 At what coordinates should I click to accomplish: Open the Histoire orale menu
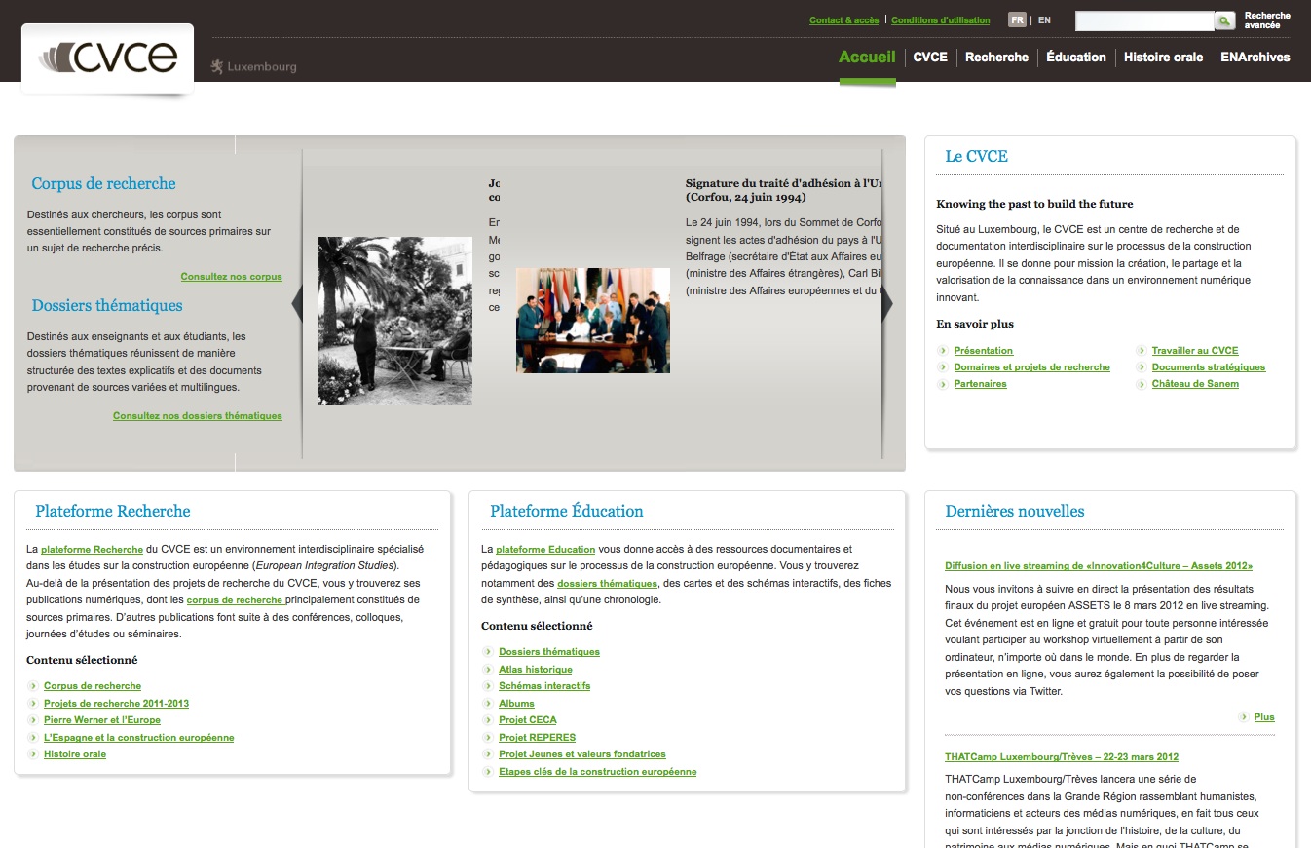(x=1163, y=58)
